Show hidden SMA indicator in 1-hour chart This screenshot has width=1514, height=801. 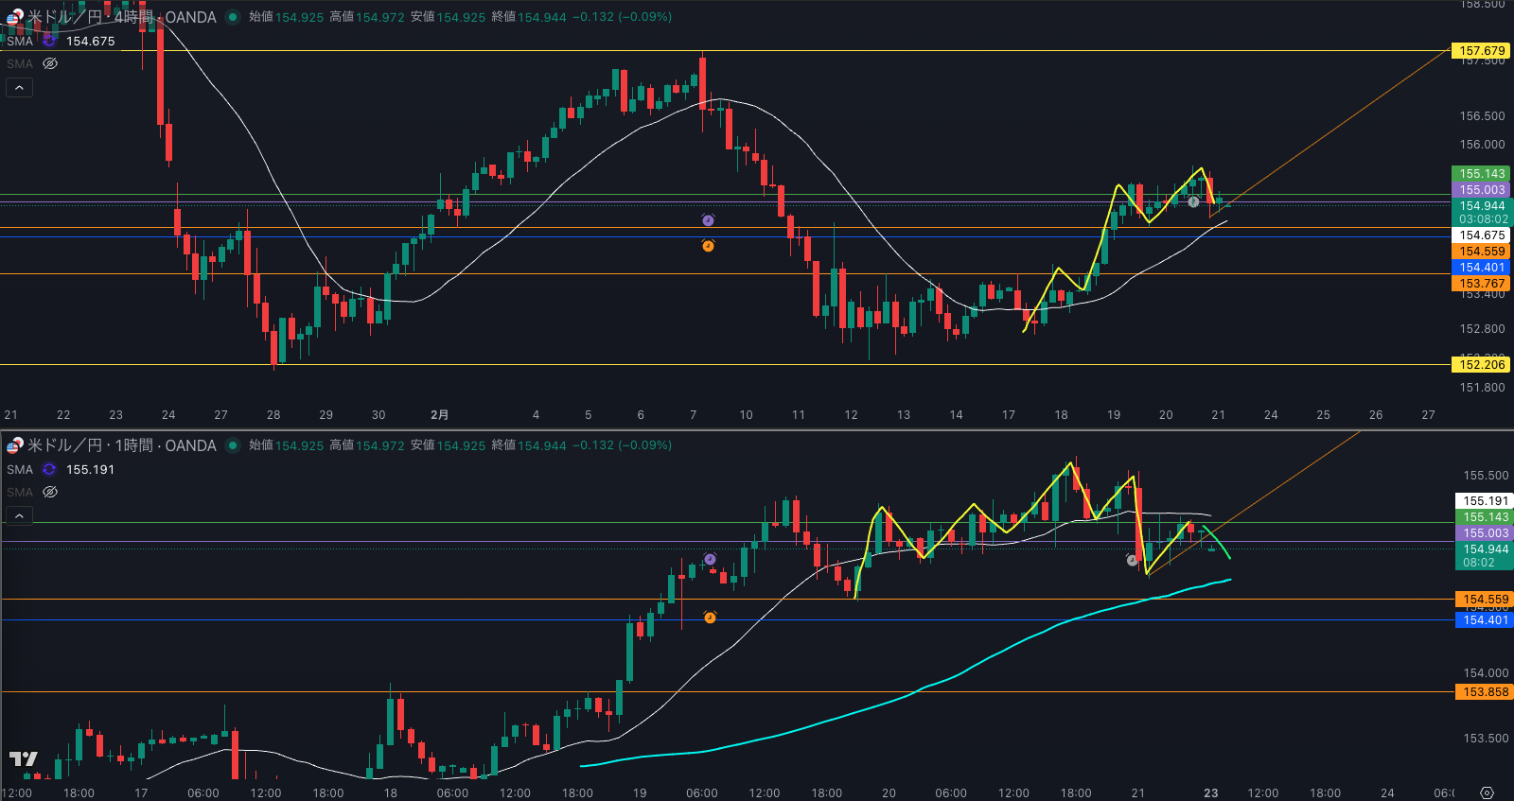[50, 492]
